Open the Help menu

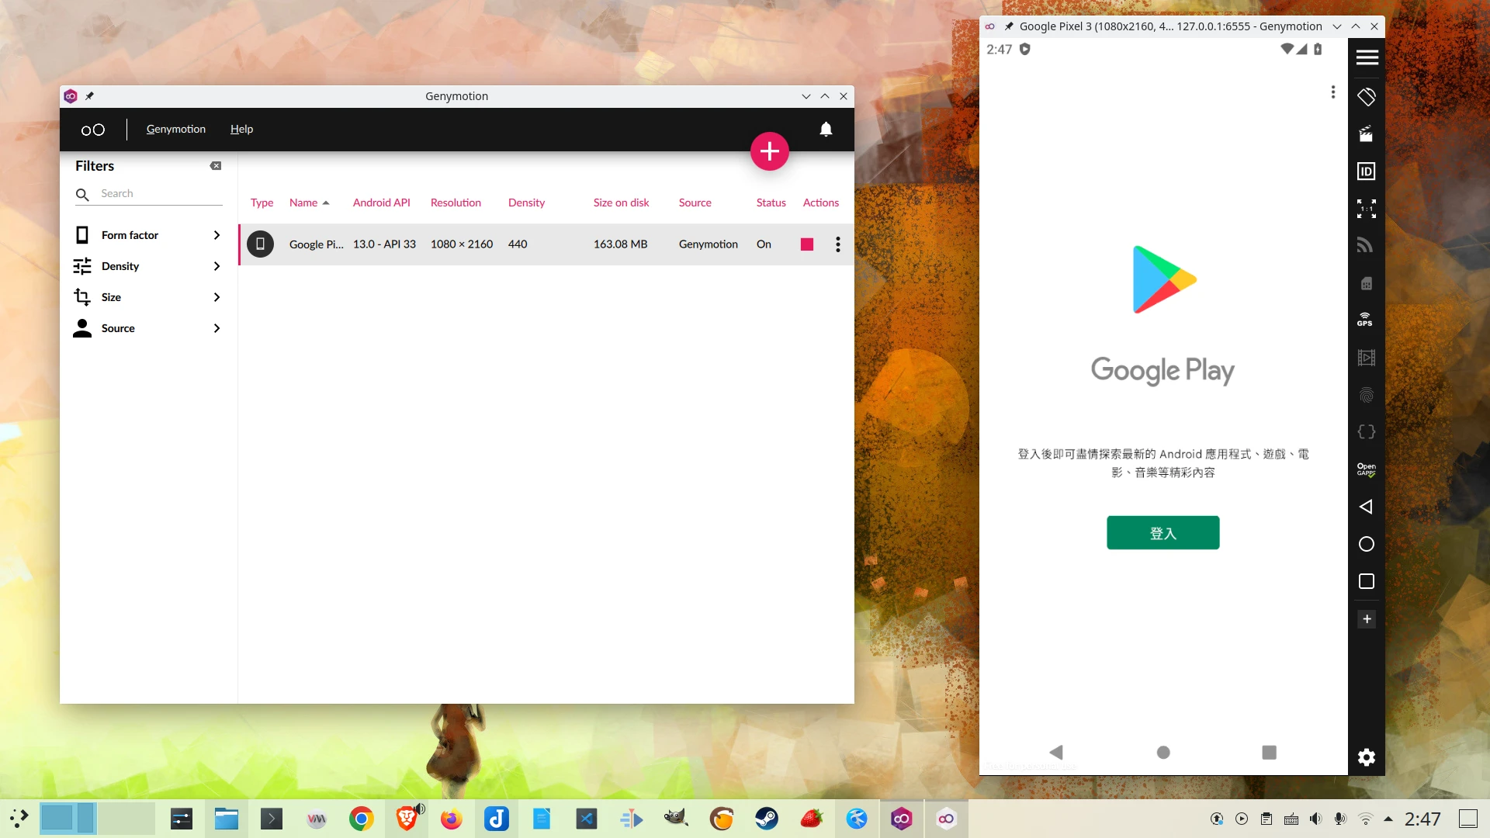pos(241,129)
